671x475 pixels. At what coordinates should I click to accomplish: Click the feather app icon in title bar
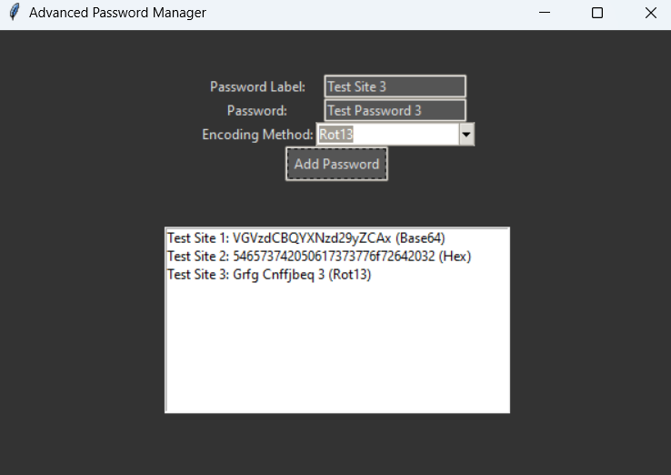pos(14,13)
